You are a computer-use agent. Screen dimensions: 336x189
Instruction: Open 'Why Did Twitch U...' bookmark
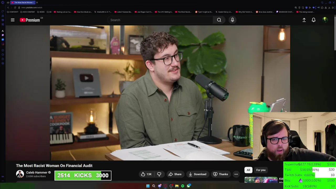[x=244, y=12]
